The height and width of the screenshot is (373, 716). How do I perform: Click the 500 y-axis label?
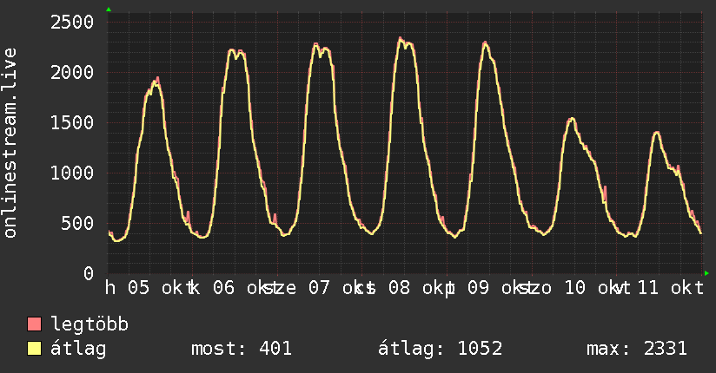click(x=77, y=223)
